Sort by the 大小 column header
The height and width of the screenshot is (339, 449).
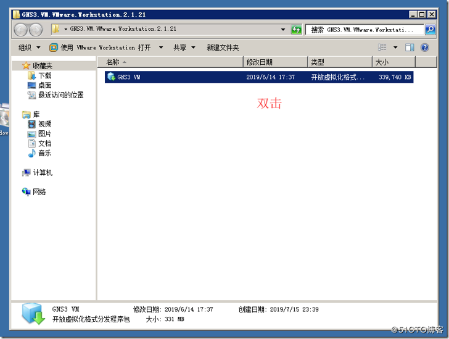[394, 62]
